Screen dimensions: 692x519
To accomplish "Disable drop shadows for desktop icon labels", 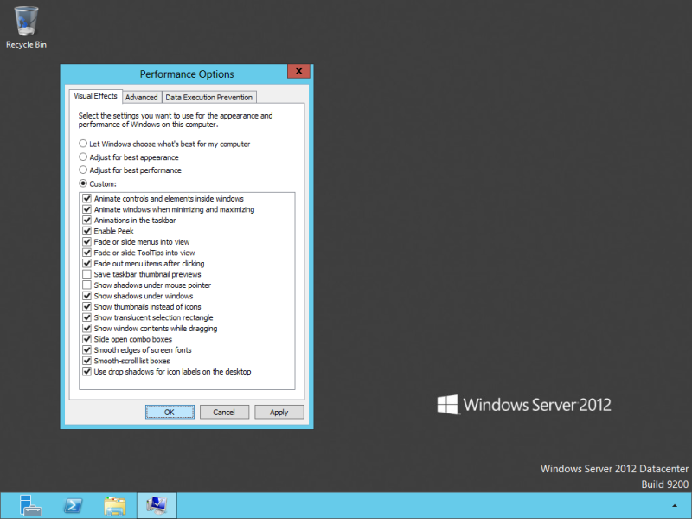I will (87, 372).
